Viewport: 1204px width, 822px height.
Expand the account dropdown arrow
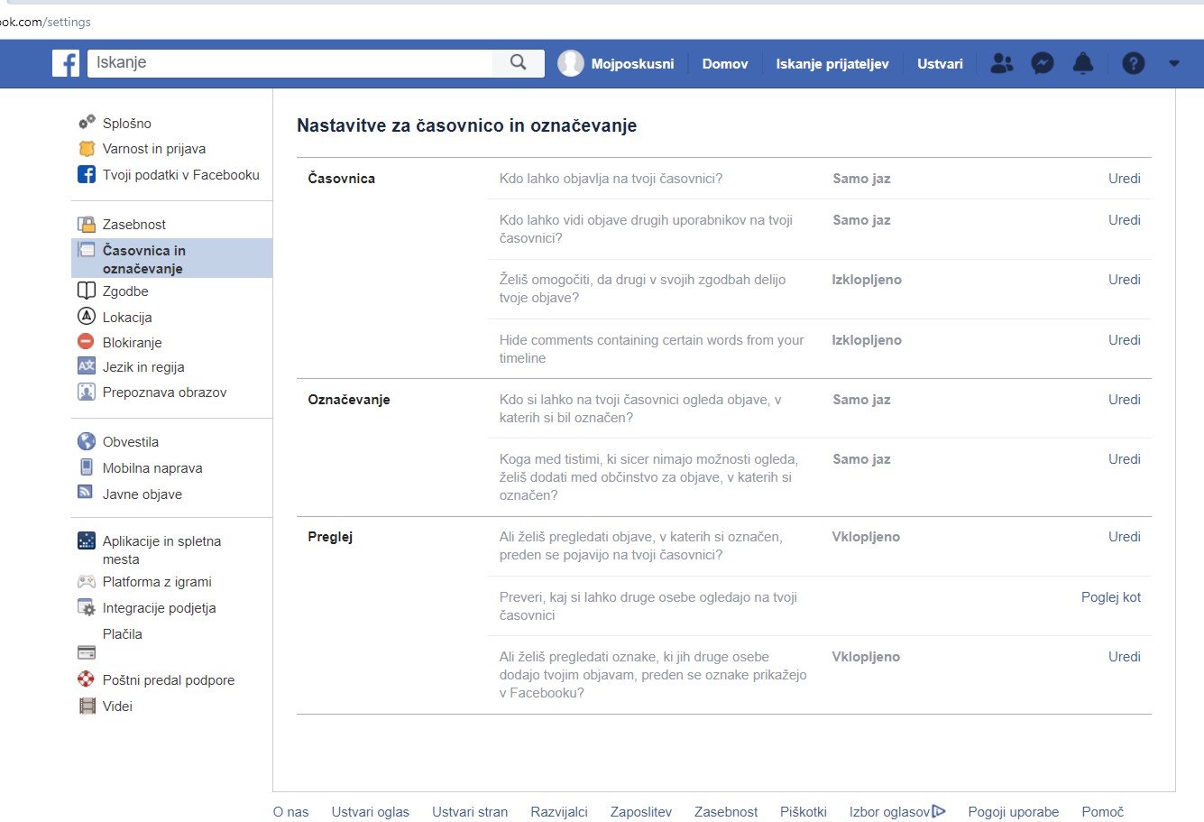(1173, 63)
